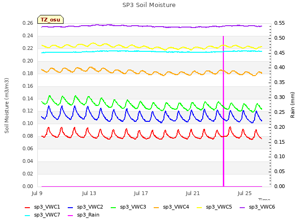Select the sp3_VWC2 legend label
The width and height of the screenshot is (299, 224).
point(90,207)
